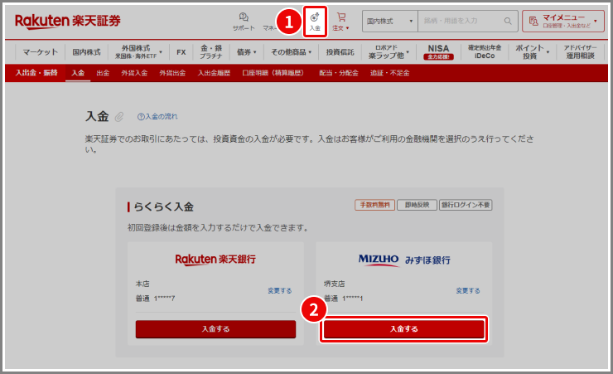Open the サポート support icon
This screenshot has width=613, height=374.
[x=244, y=22]
